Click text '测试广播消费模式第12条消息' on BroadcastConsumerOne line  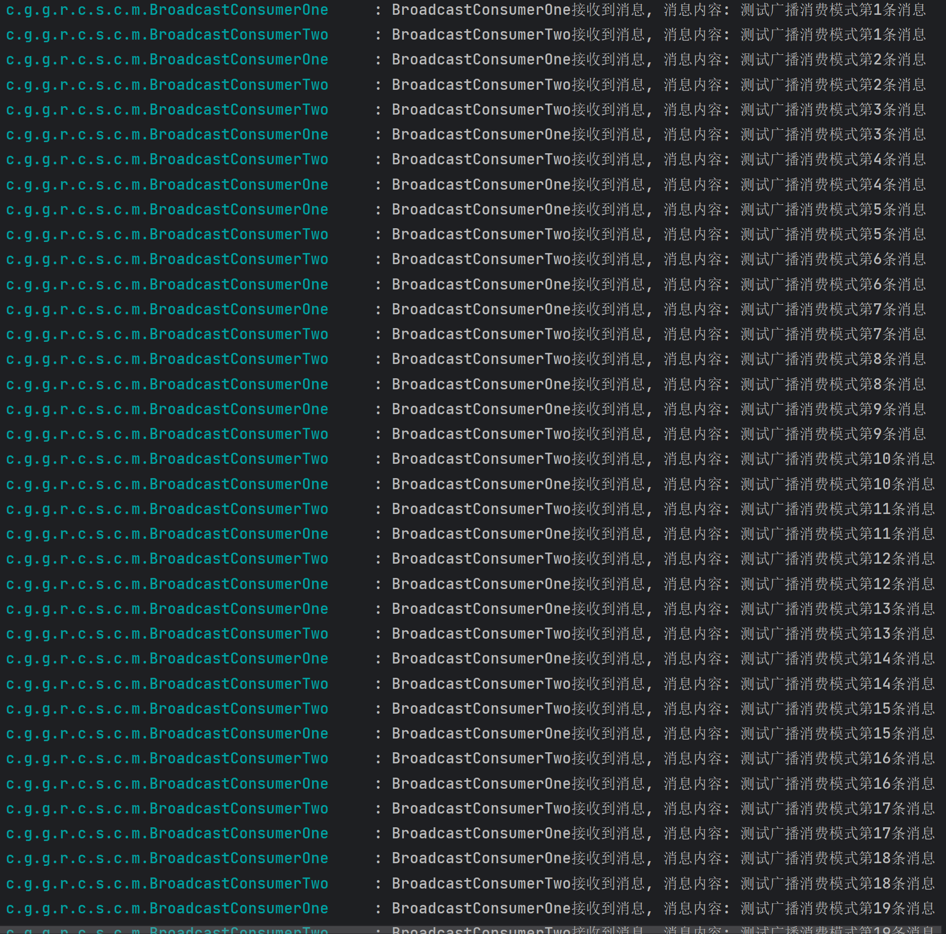pos(837,584)
